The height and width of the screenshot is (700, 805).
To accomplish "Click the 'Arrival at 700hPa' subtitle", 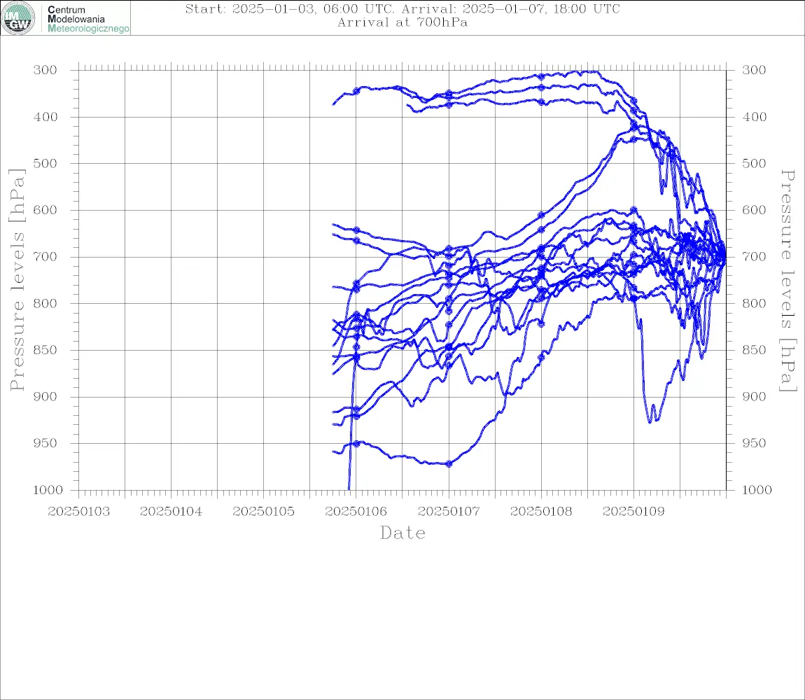I will 402,22.
